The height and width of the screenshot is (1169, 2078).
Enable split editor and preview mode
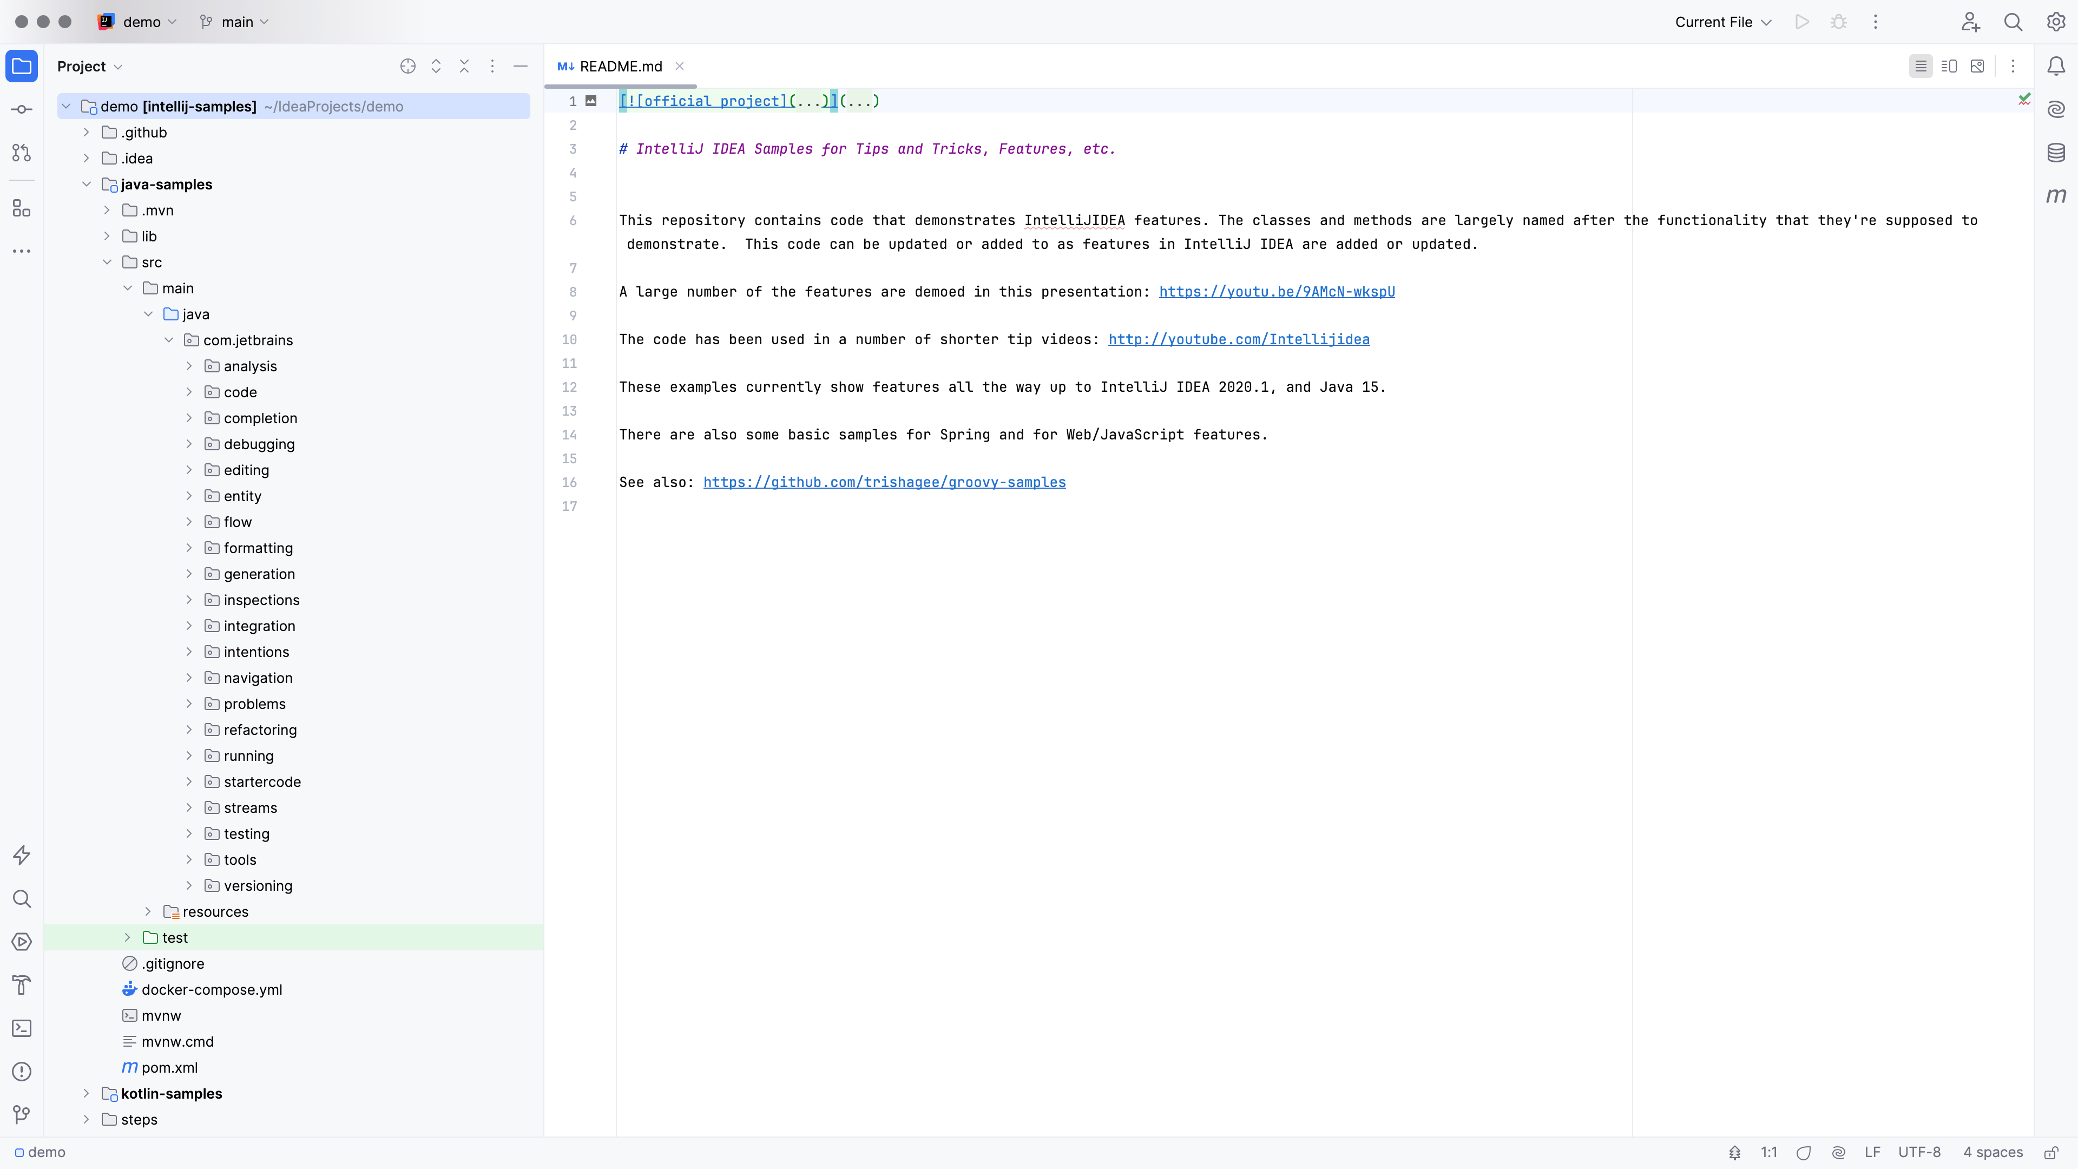pyautogui.click(x=1950, y=66)
